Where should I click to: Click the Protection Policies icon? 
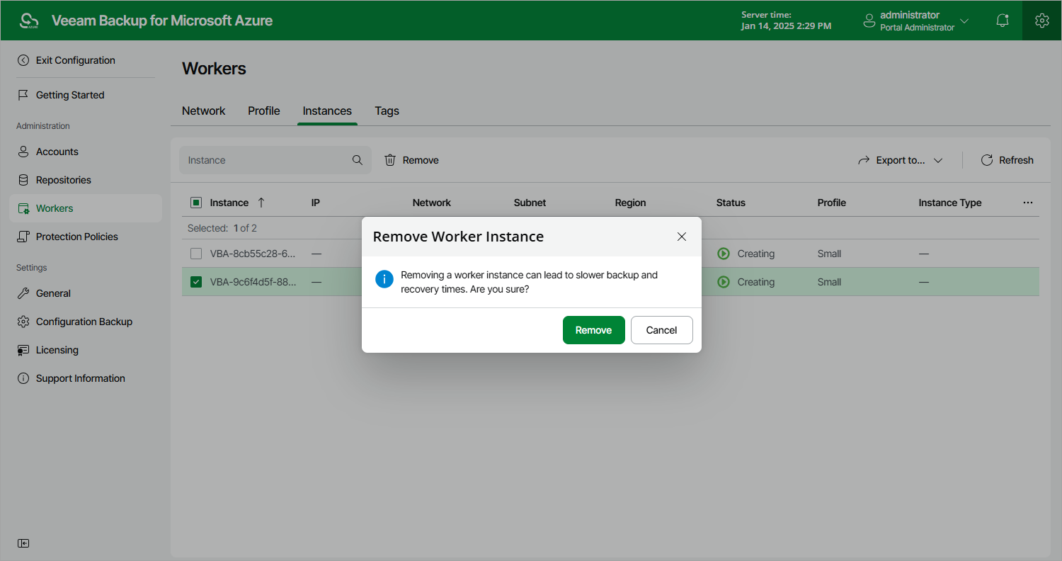click(x=23, y=237)
